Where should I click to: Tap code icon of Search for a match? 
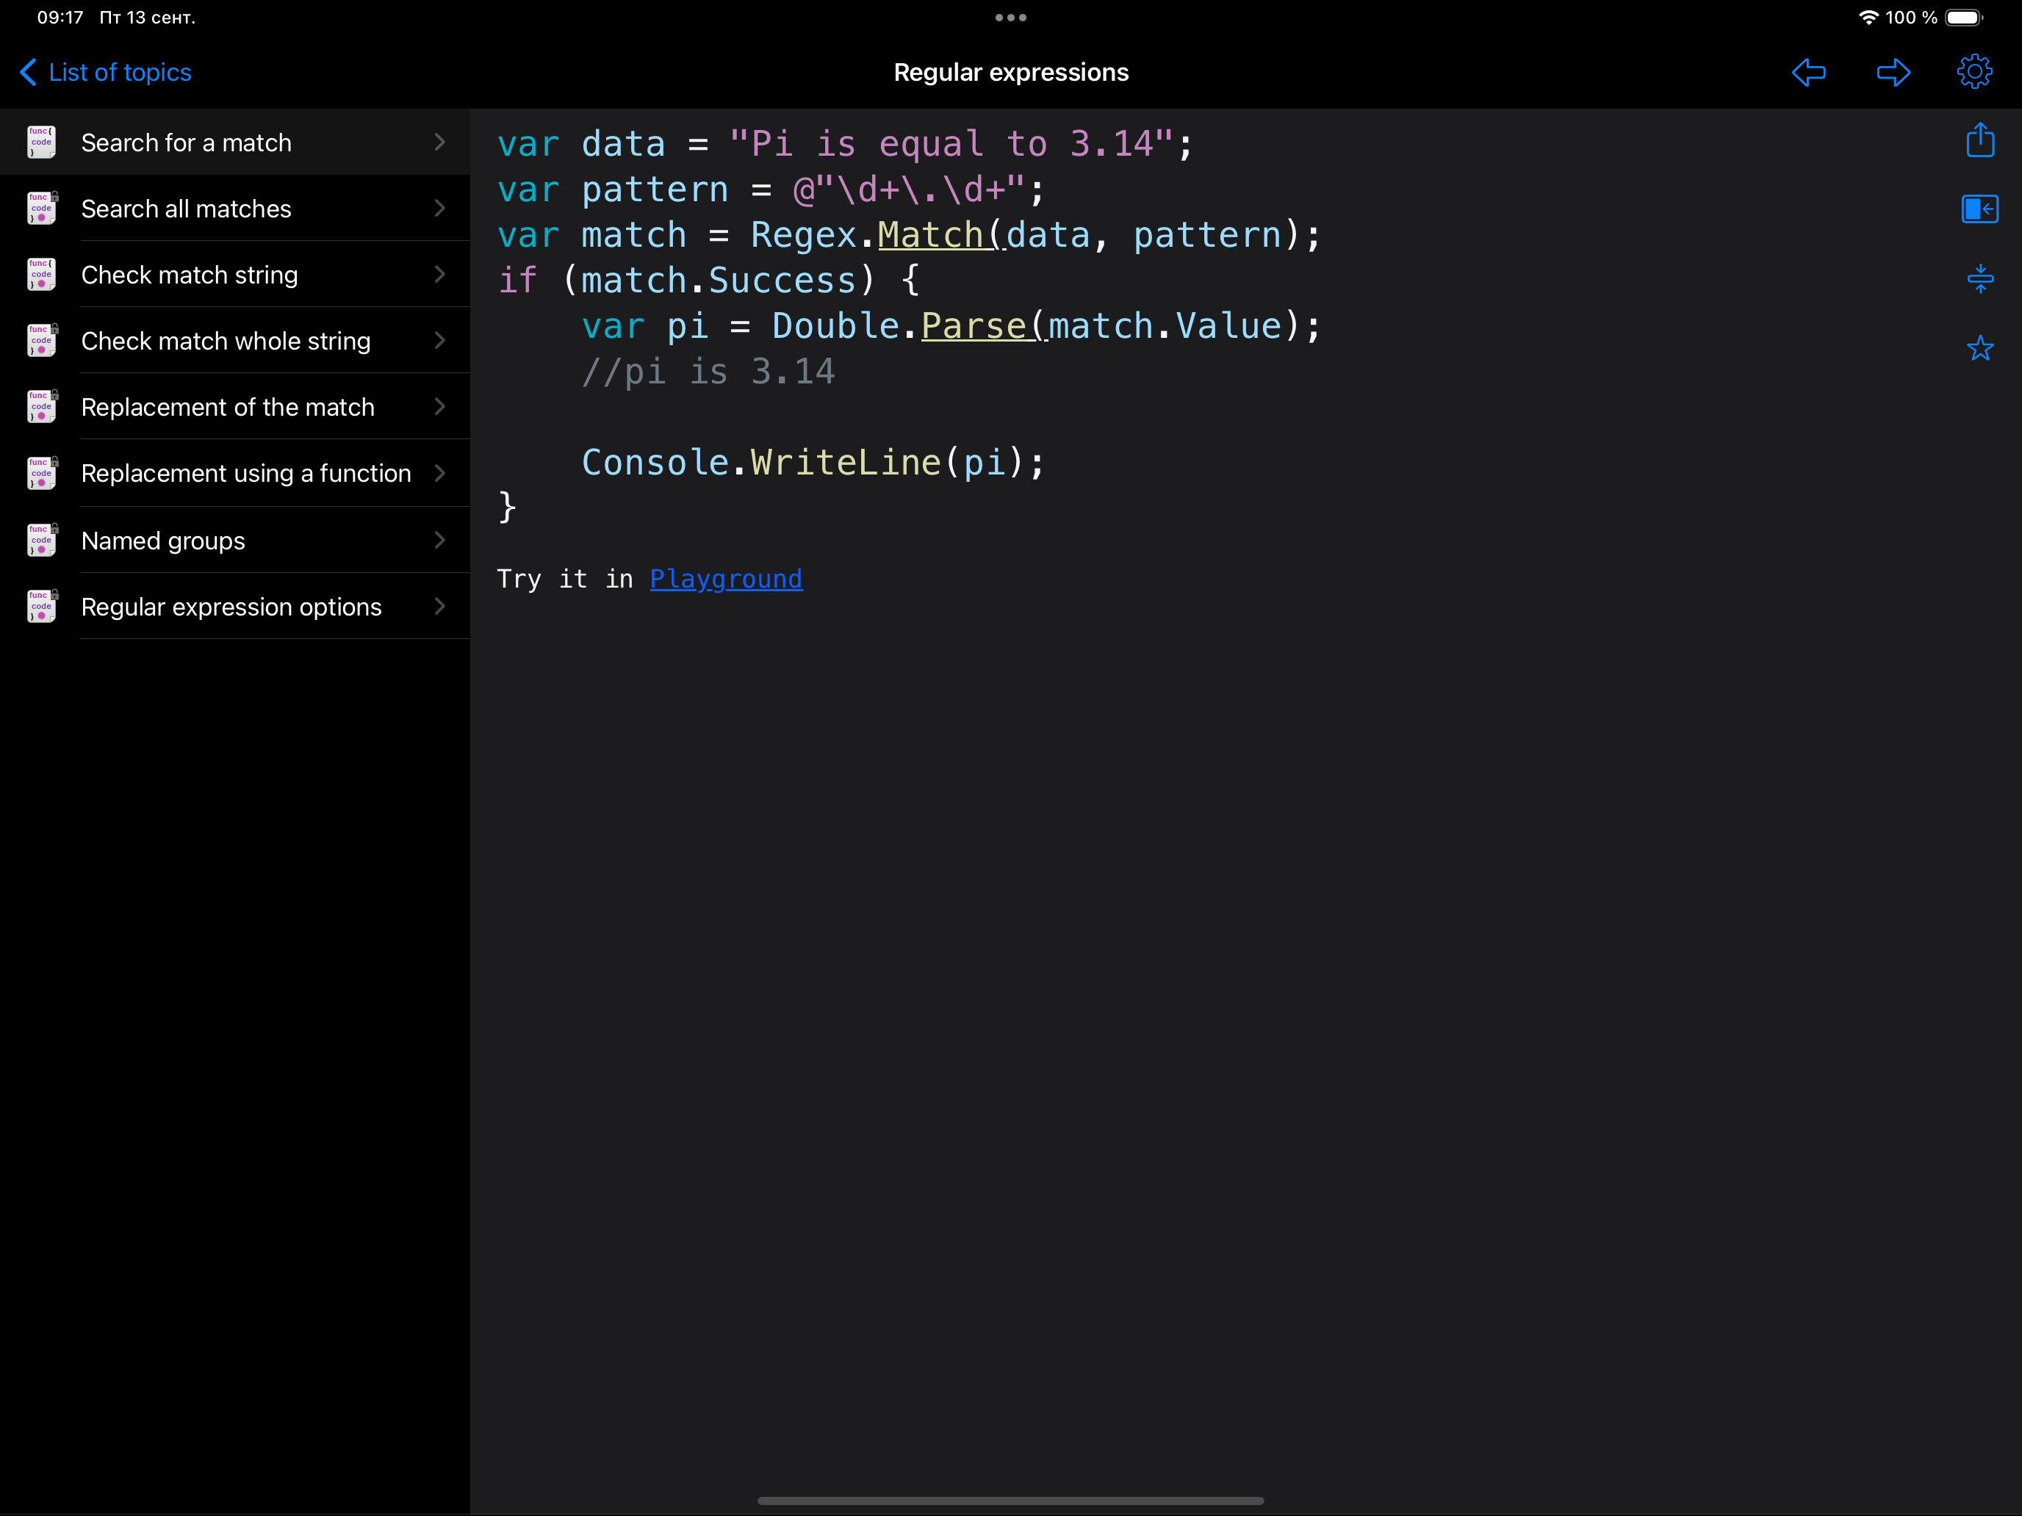tap(41, 142)
